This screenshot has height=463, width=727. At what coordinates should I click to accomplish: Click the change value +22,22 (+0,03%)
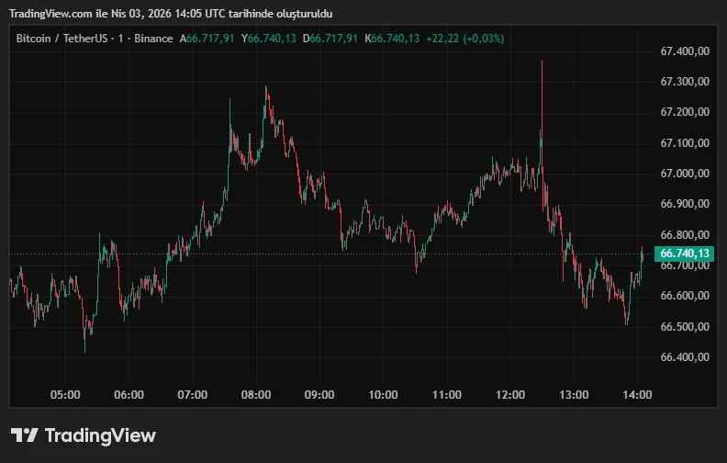[x=465, y=39]
